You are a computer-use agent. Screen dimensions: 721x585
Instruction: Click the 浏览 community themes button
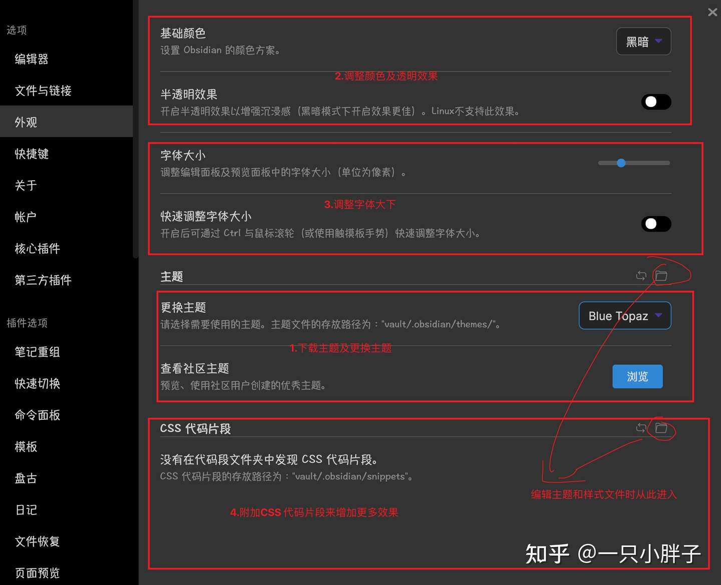coord(637,376)
